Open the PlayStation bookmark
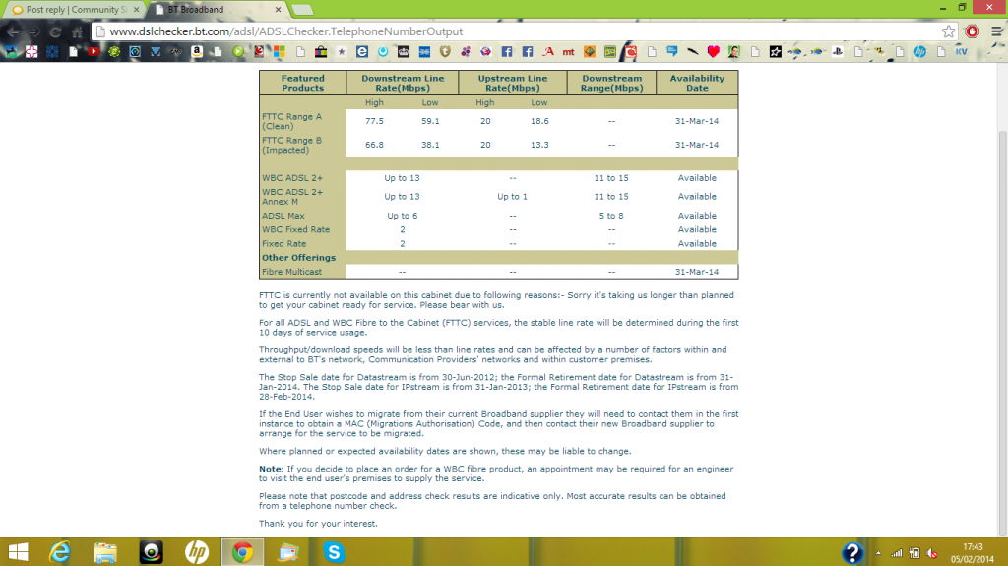1008x566 pixels. [838, 51]
